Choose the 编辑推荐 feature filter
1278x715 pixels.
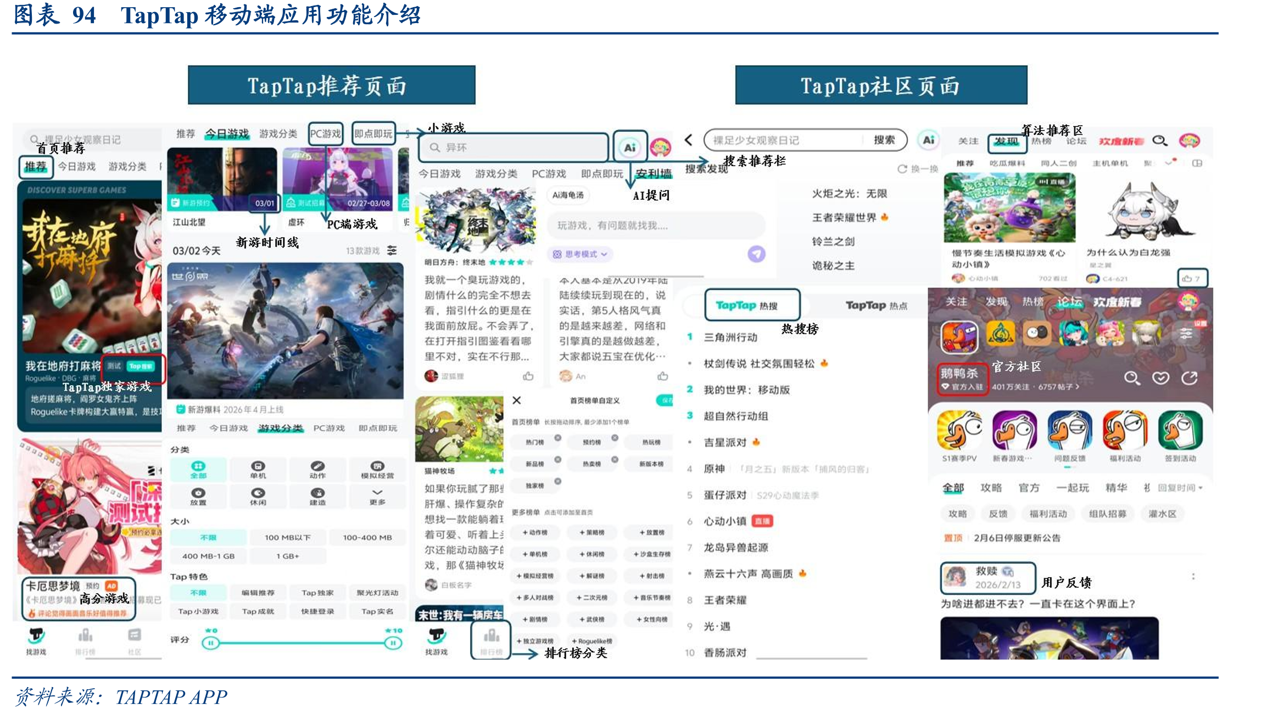(x=258, y=593)
